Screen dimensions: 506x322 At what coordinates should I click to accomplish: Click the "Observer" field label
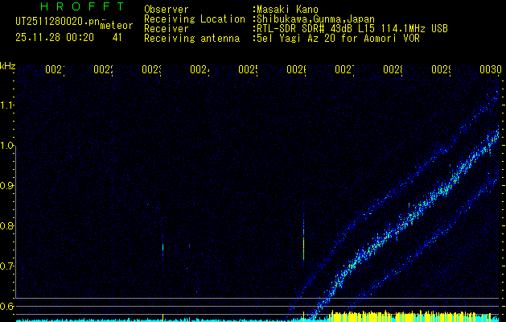[x=167, y=10]
